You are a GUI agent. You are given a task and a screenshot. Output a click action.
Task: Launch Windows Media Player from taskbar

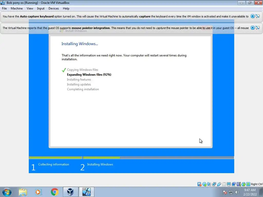[39, 192]
